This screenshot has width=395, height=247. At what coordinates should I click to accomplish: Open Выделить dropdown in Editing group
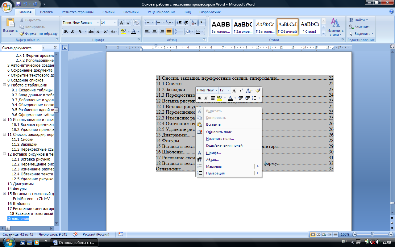coord(361,34)
